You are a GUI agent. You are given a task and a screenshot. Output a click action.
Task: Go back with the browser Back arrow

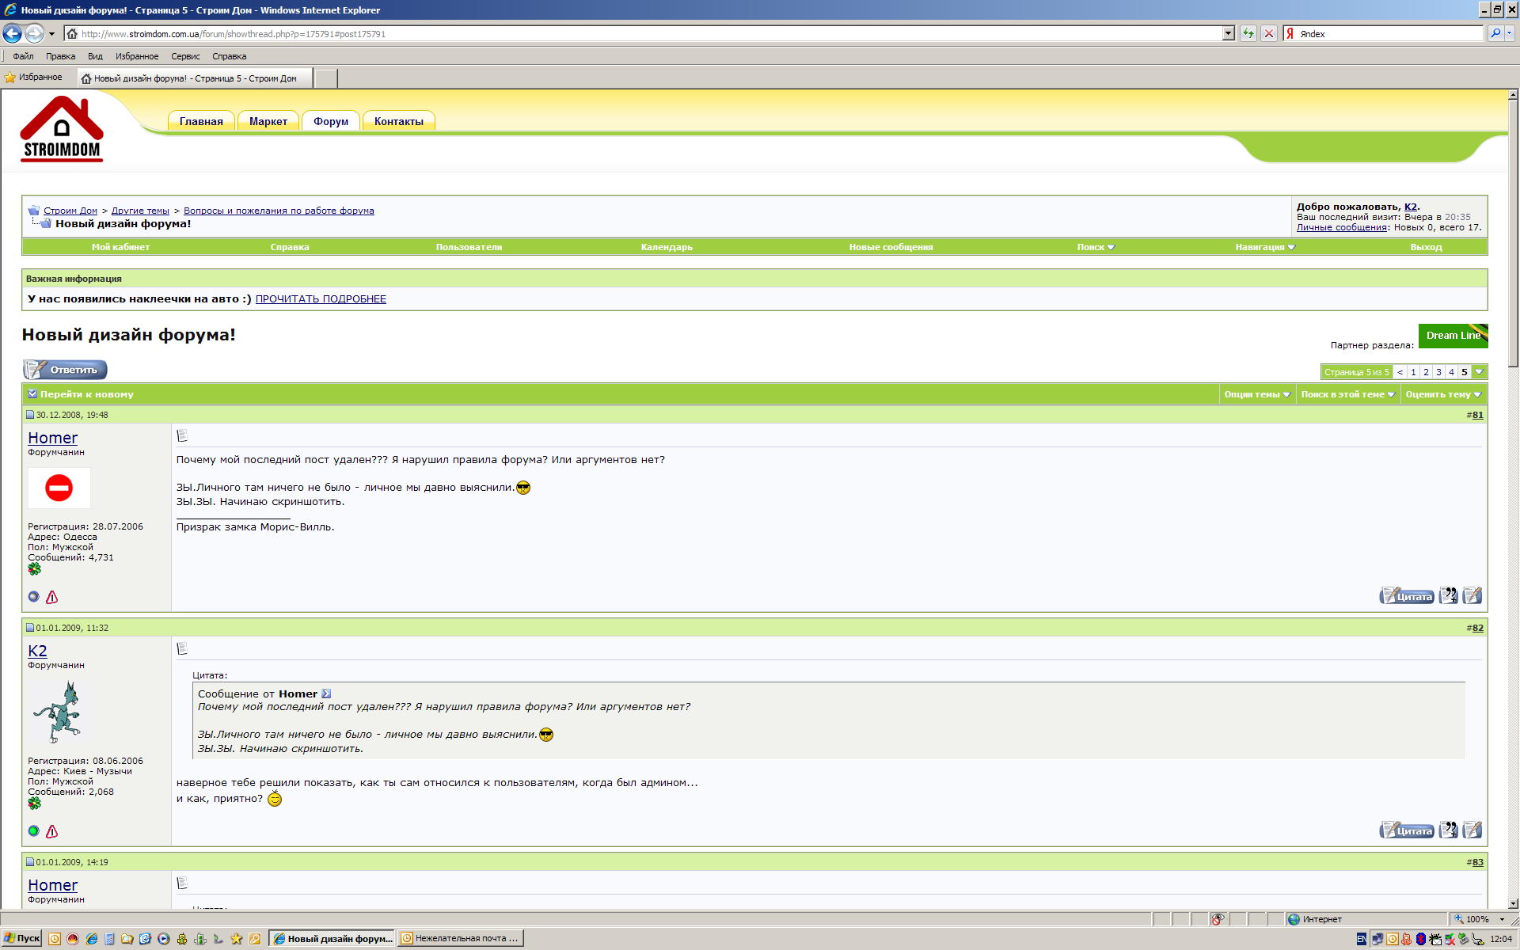[x=12, y=33]
